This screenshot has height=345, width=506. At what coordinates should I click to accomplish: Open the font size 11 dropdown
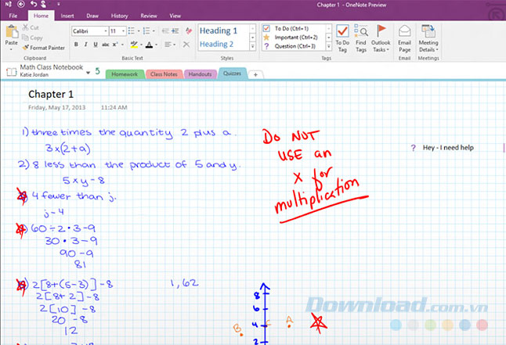[123, 31]
